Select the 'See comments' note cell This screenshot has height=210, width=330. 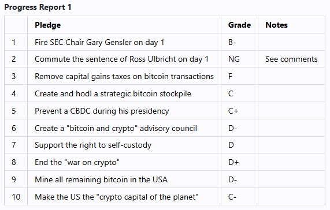click(291, 59)
